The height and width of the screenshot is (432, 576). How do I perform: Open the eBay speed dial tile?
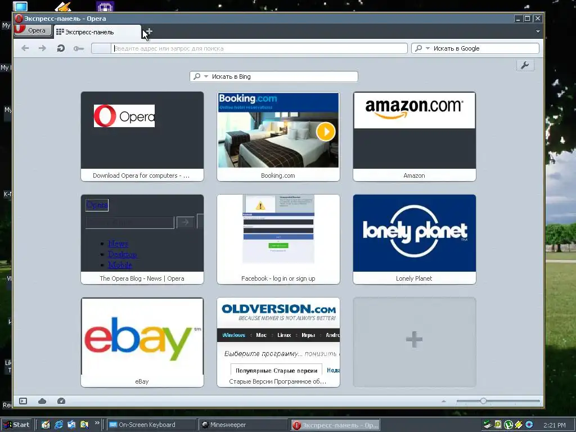(x=142, y=342)
